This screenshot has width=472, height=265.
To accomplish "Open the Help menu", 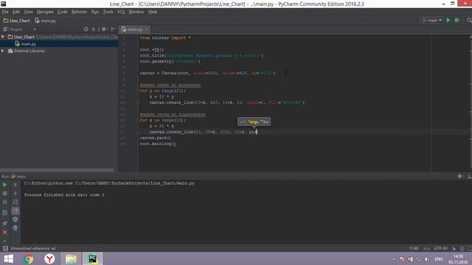I will point(153,12).
